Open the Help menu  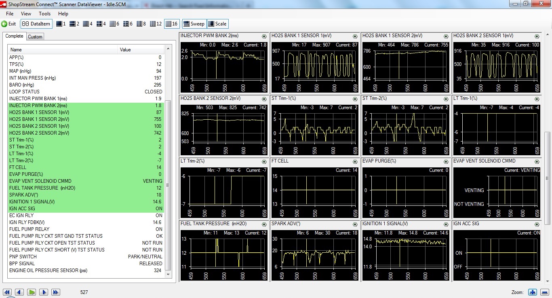click(x=63, y=14)
